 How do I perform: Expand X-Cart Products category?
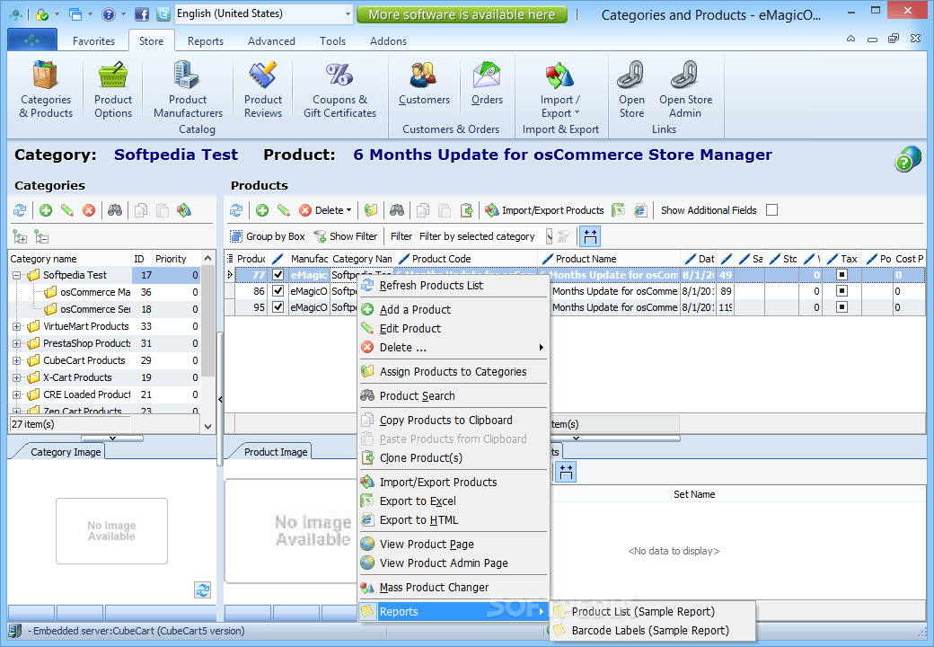pos(17,377)
